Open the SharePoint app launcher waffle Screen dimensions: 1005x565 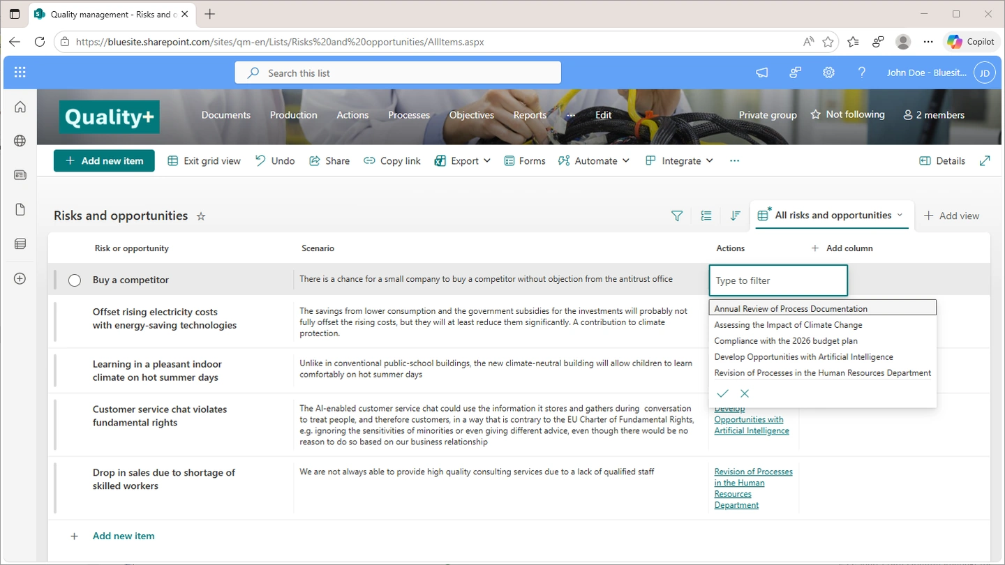click(x=20, y=73)
